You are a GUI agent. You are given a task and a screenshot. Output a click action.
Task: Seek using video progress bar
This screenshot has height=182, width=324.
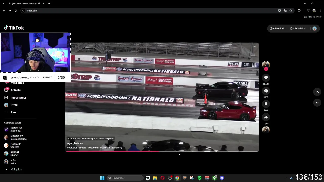[162, 151]
